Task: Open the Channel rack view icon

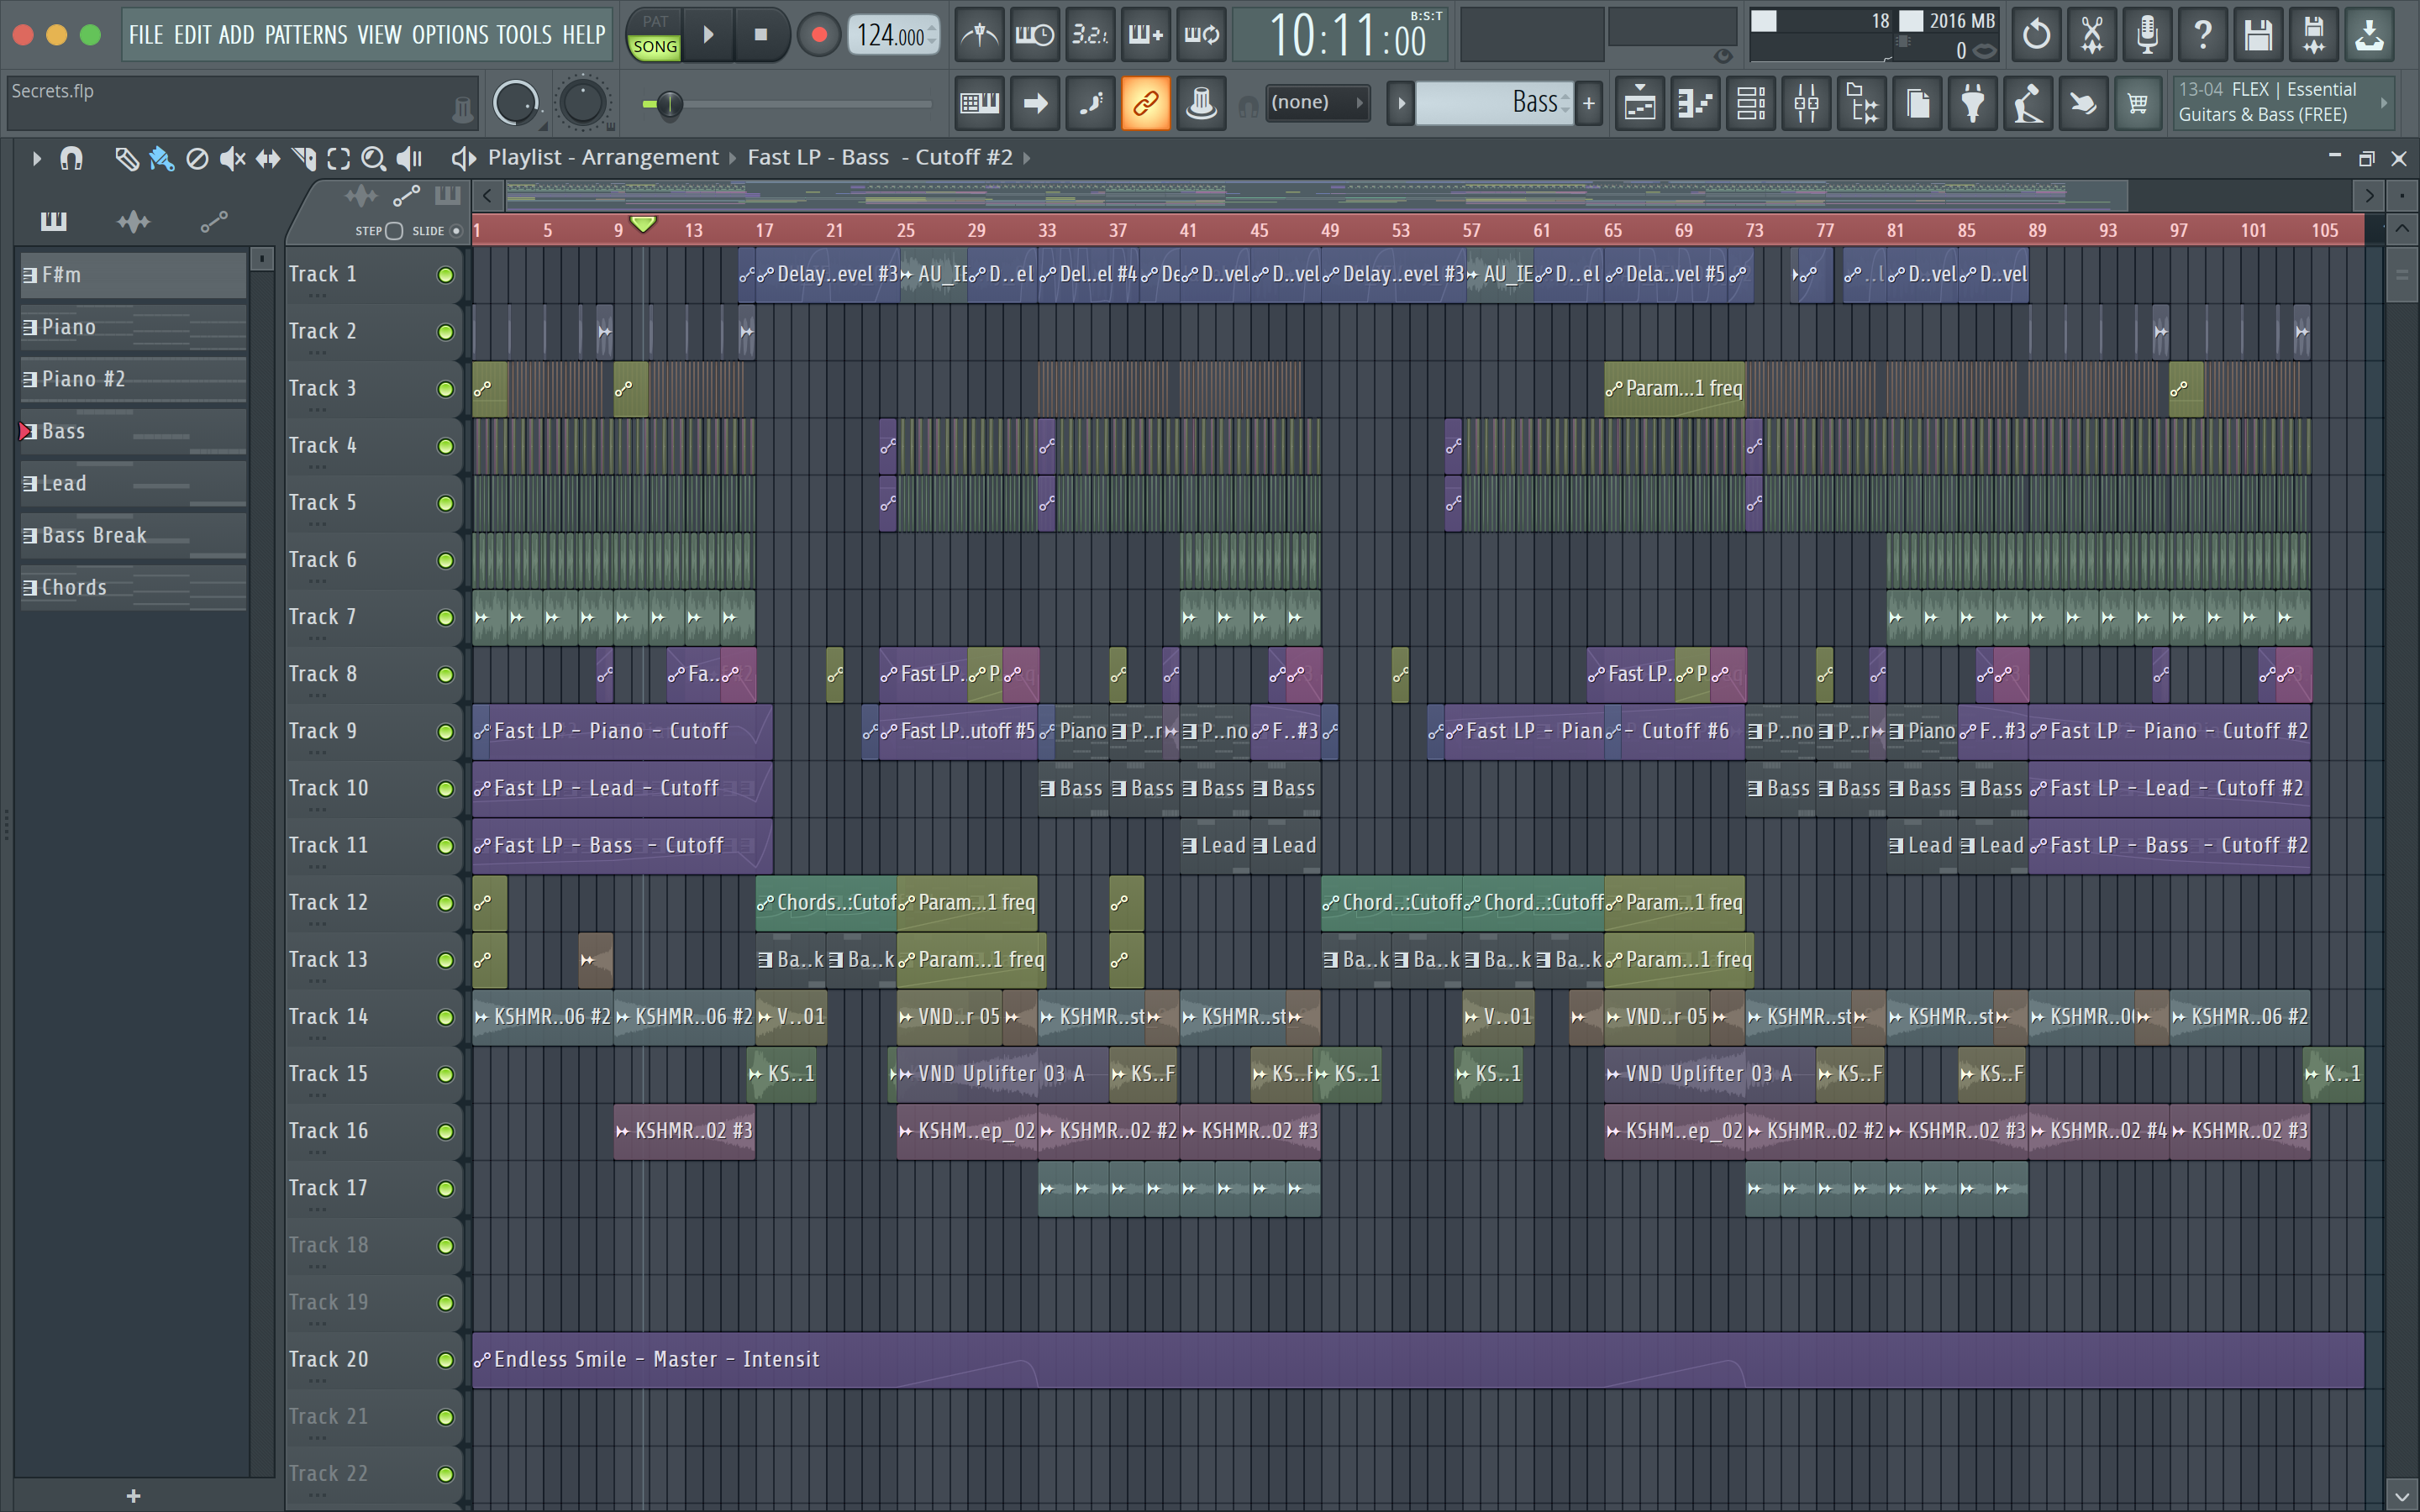Action: click(x=1751, y=103)
